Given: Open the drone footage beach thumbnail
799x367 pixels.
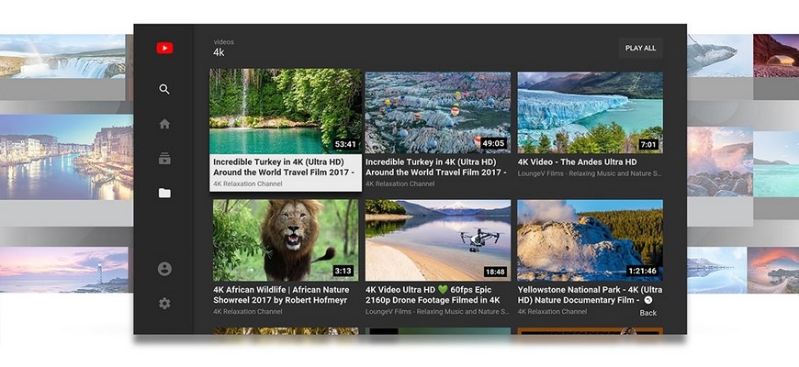Looking at the screenshot, I should [x=437, y=239].
